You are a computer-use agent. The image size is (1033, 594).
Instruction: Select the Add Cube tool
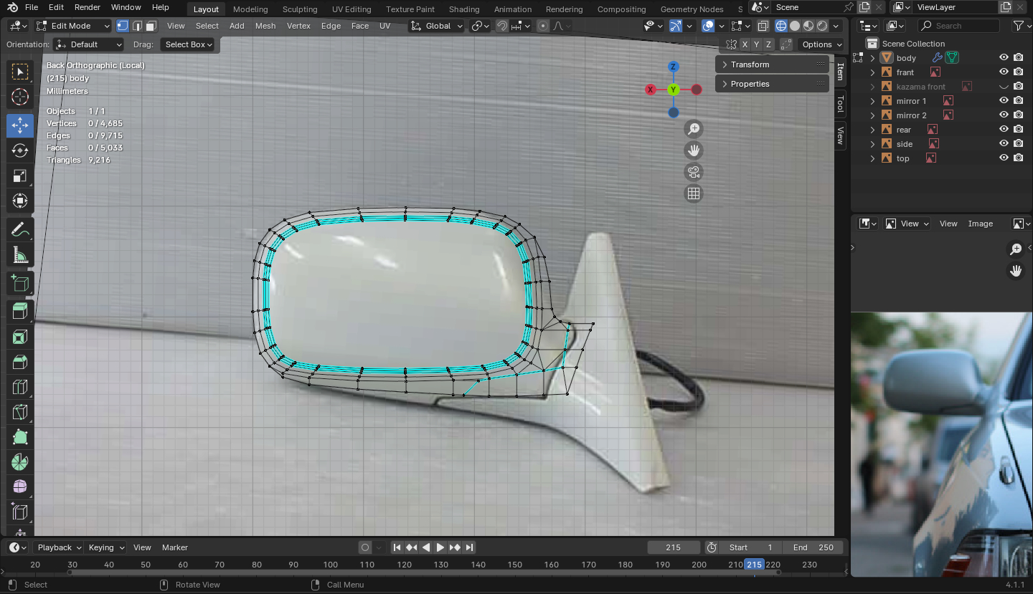tap(20, 284)
